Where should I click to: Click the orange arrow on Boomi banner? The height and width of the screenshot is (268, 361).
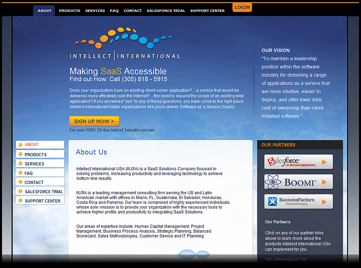click(x=324, y=182)
